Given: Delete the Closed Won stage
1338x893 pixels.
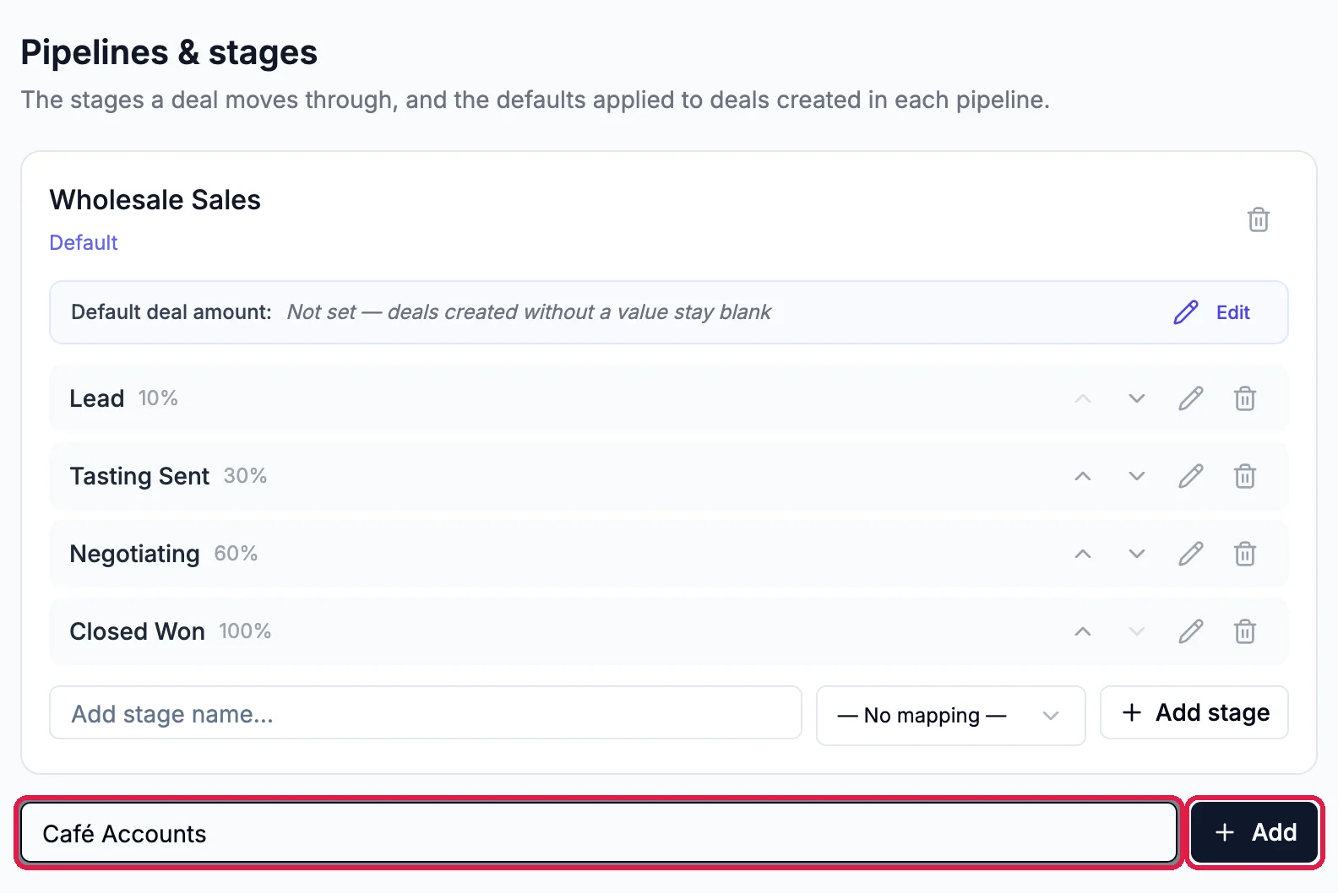Looking at the screenshot, I should [1245, 631].
